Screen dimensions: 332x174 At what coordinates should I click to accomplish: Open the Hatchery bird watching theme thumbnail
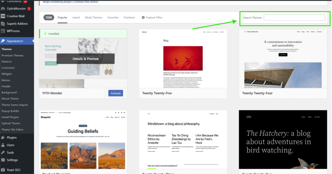[x=283, y=140]
